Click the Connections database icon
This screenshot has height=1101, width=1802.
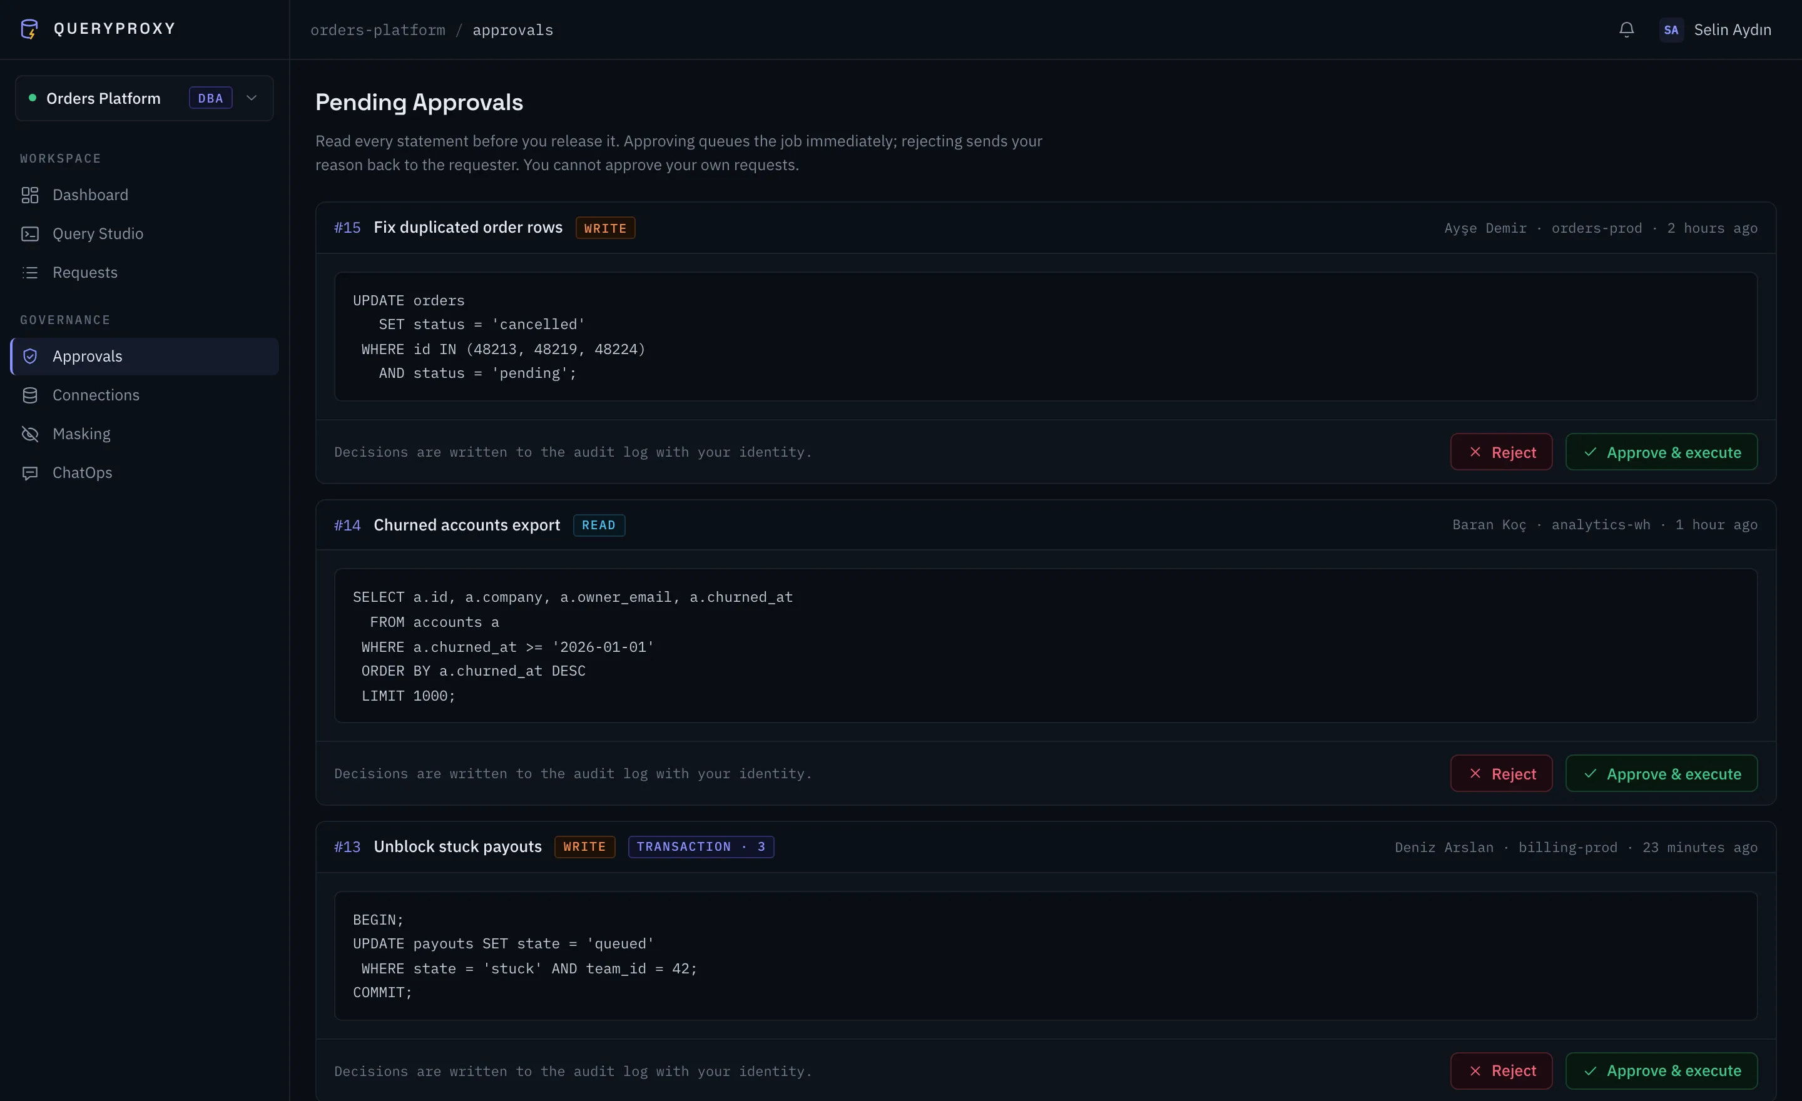tap(30, 395)
